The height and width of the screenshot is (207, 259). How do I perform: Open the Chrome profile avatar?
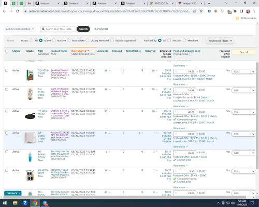pos(248,11)
